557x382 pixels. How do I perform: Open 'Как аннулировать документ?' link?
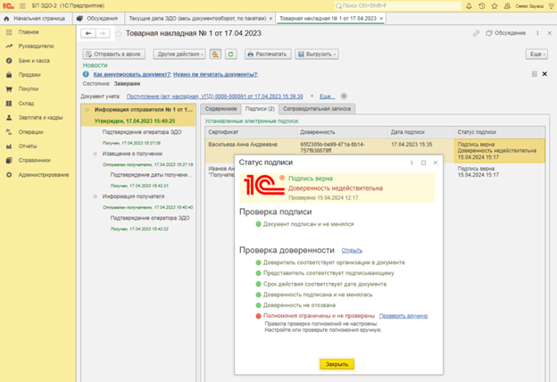coord(132,74)
